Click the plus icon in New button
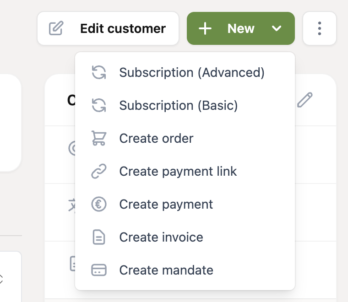 [x=205, y=28]
